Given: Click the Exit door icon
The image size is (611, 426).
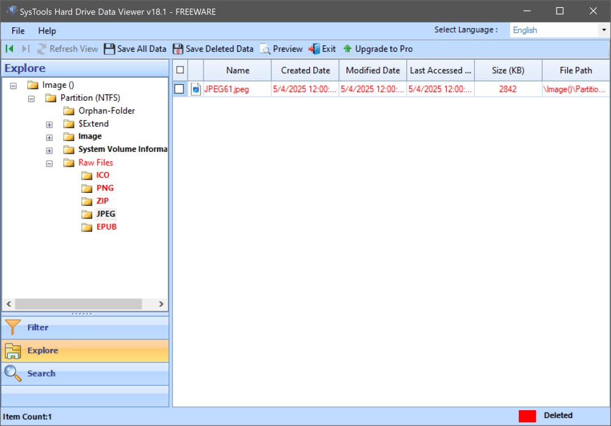Looking at the screenshot, I should pos(314,49).
